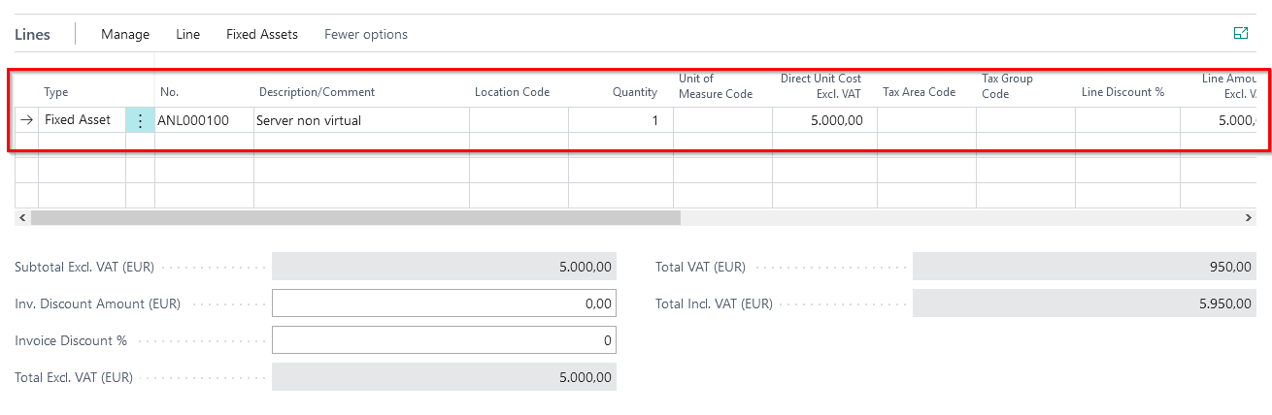Image resolution: width=1272 pixels, height=415 pixels.
Task: Open the Fixed Assets menu
Action: coord(261,34)
